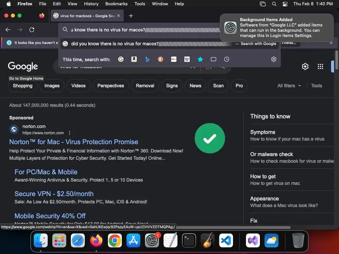The image size is (339, 254).
Task: Select the Removal filter chip
Action: tap(145, 86)
